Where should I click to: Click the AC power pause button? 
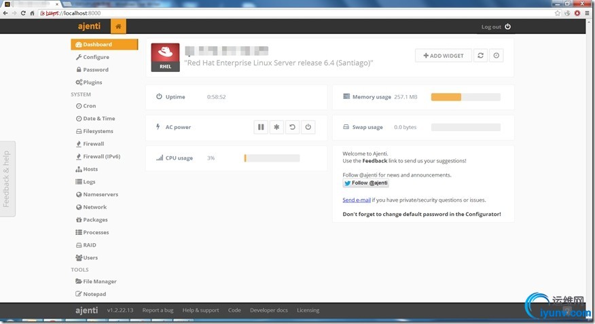pyautogui.click(x=261, y=127)
